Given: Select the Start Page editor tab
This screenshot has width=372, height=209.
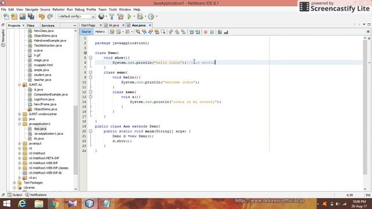Looking at the screenshot, I should 88,25.
